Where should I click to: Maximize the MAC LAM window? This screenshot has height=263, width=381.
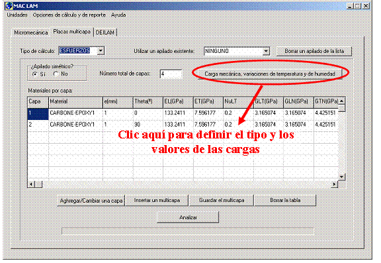click(x=357, y=6)
